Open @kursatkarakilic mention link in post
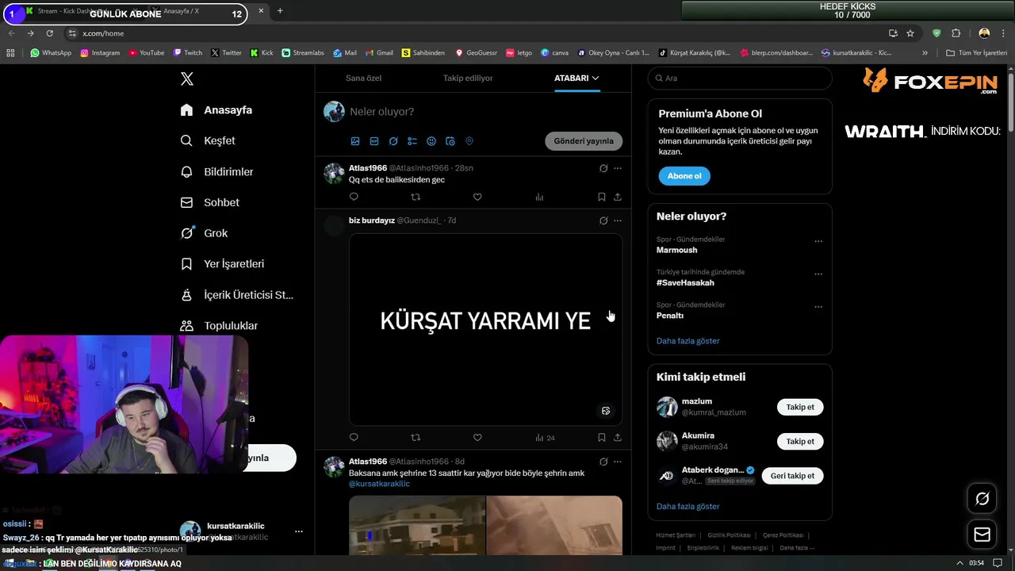1015x571 pixels. 379,484
